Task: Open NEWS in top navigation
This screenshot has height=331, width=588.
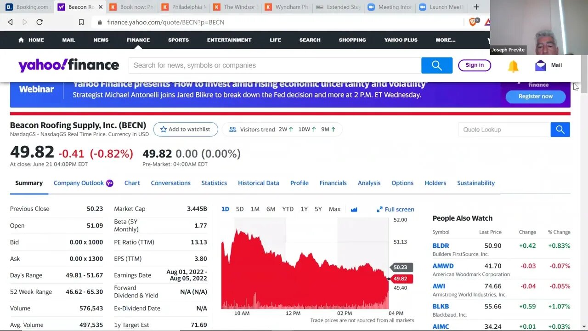Action: (101, 40)
